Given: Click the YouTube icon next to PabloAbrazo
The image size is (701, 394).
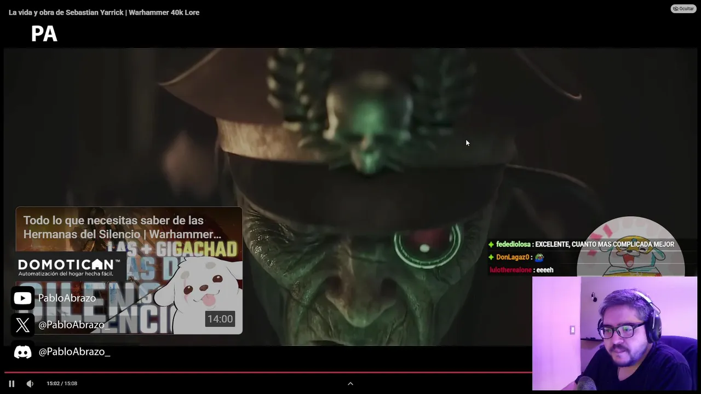Looking at the screenshot, I should pyautogui.click(x=22, y=298).
